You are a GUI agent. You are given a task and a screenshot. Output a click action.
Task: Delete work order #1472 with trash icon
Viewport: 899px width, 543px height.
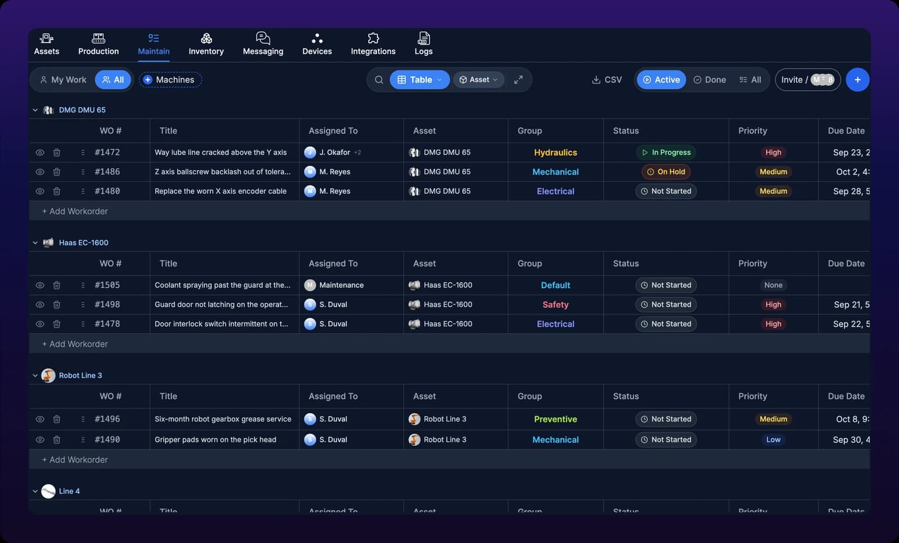[57, 152]
